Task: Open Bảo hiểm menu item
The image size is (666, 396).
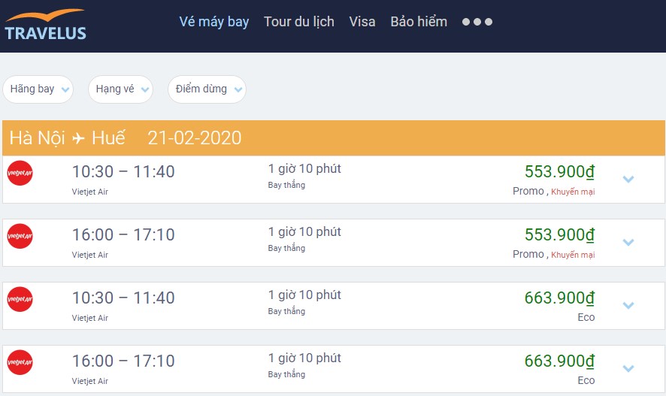Action: tap(419, 22)
